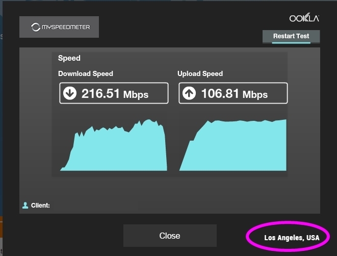Click the 106.81 upload speed value

[x=220, y=94]
